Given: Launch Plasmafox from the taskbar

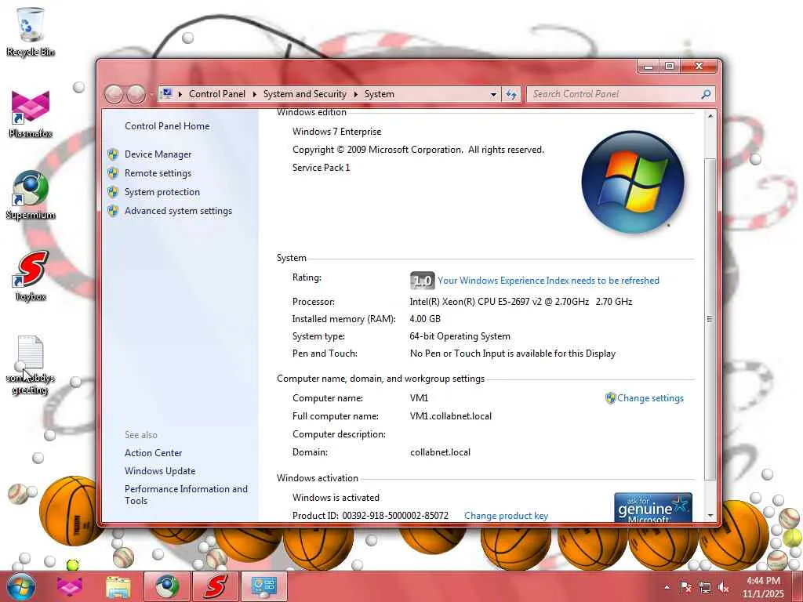Looking at the screenshot, I should [70, 586].
